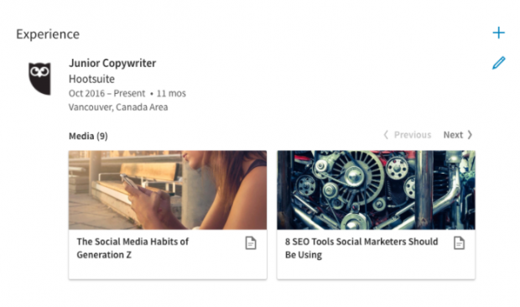Click the Oct 2016 – Present date line
Screen dimensions: 520x307
107,93
